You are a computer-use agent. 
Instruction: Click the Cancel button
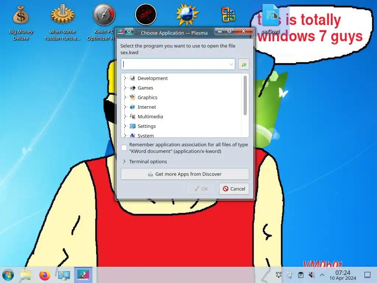coord(234,189)
